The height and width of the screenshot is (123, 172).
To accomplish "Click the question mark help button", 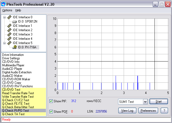I will [164, 111].
